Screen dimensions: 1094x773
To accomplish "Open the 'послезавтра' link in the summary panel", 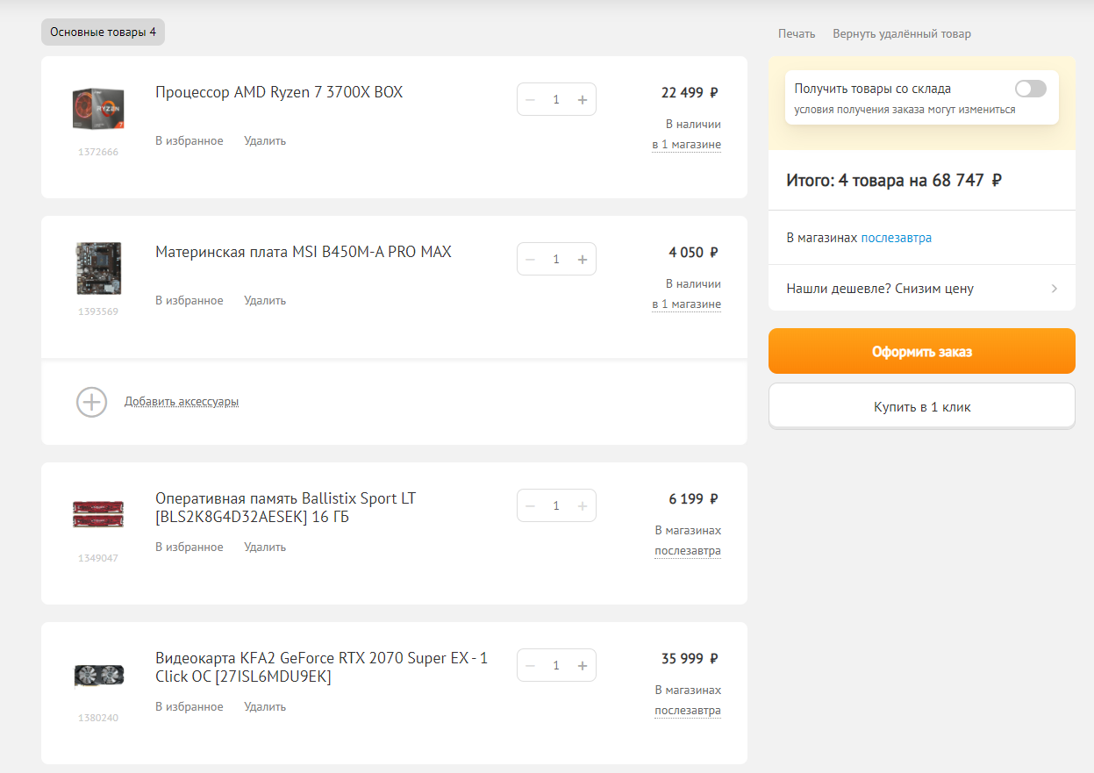I will (897, 238).
